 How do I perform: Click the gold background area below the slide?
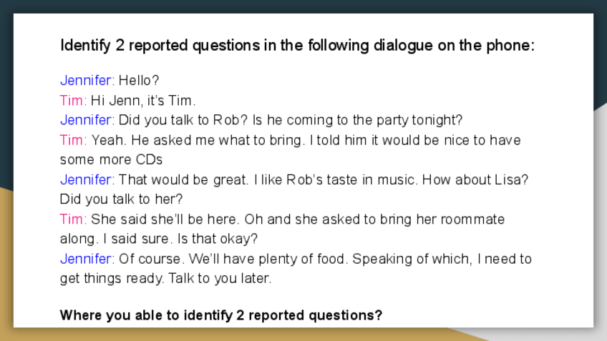coord(215,335)
